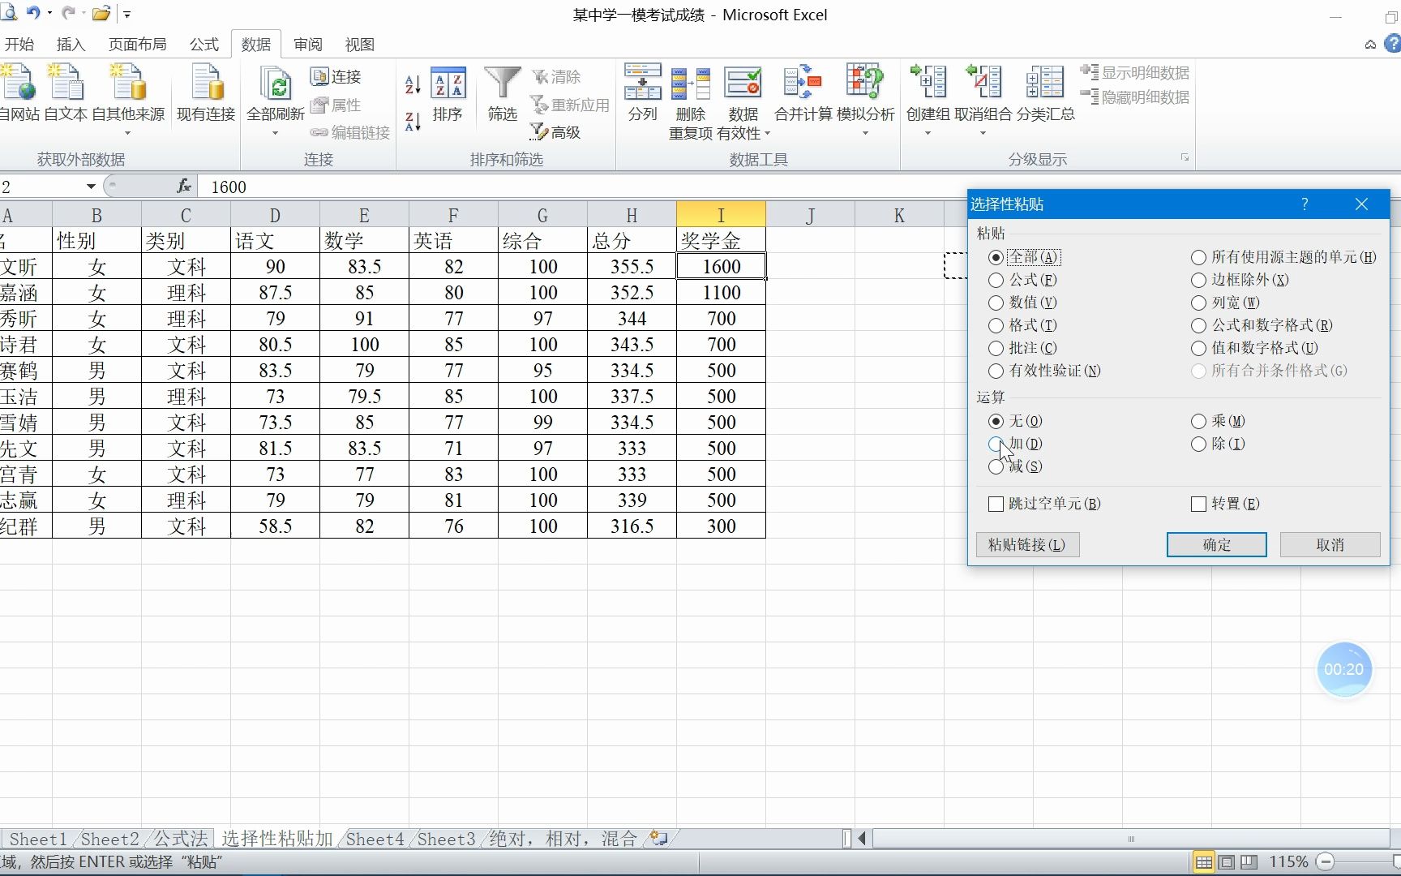Open the Review (审阅) ribbon tab
The image size is (1401, 876).
[308, 45]
